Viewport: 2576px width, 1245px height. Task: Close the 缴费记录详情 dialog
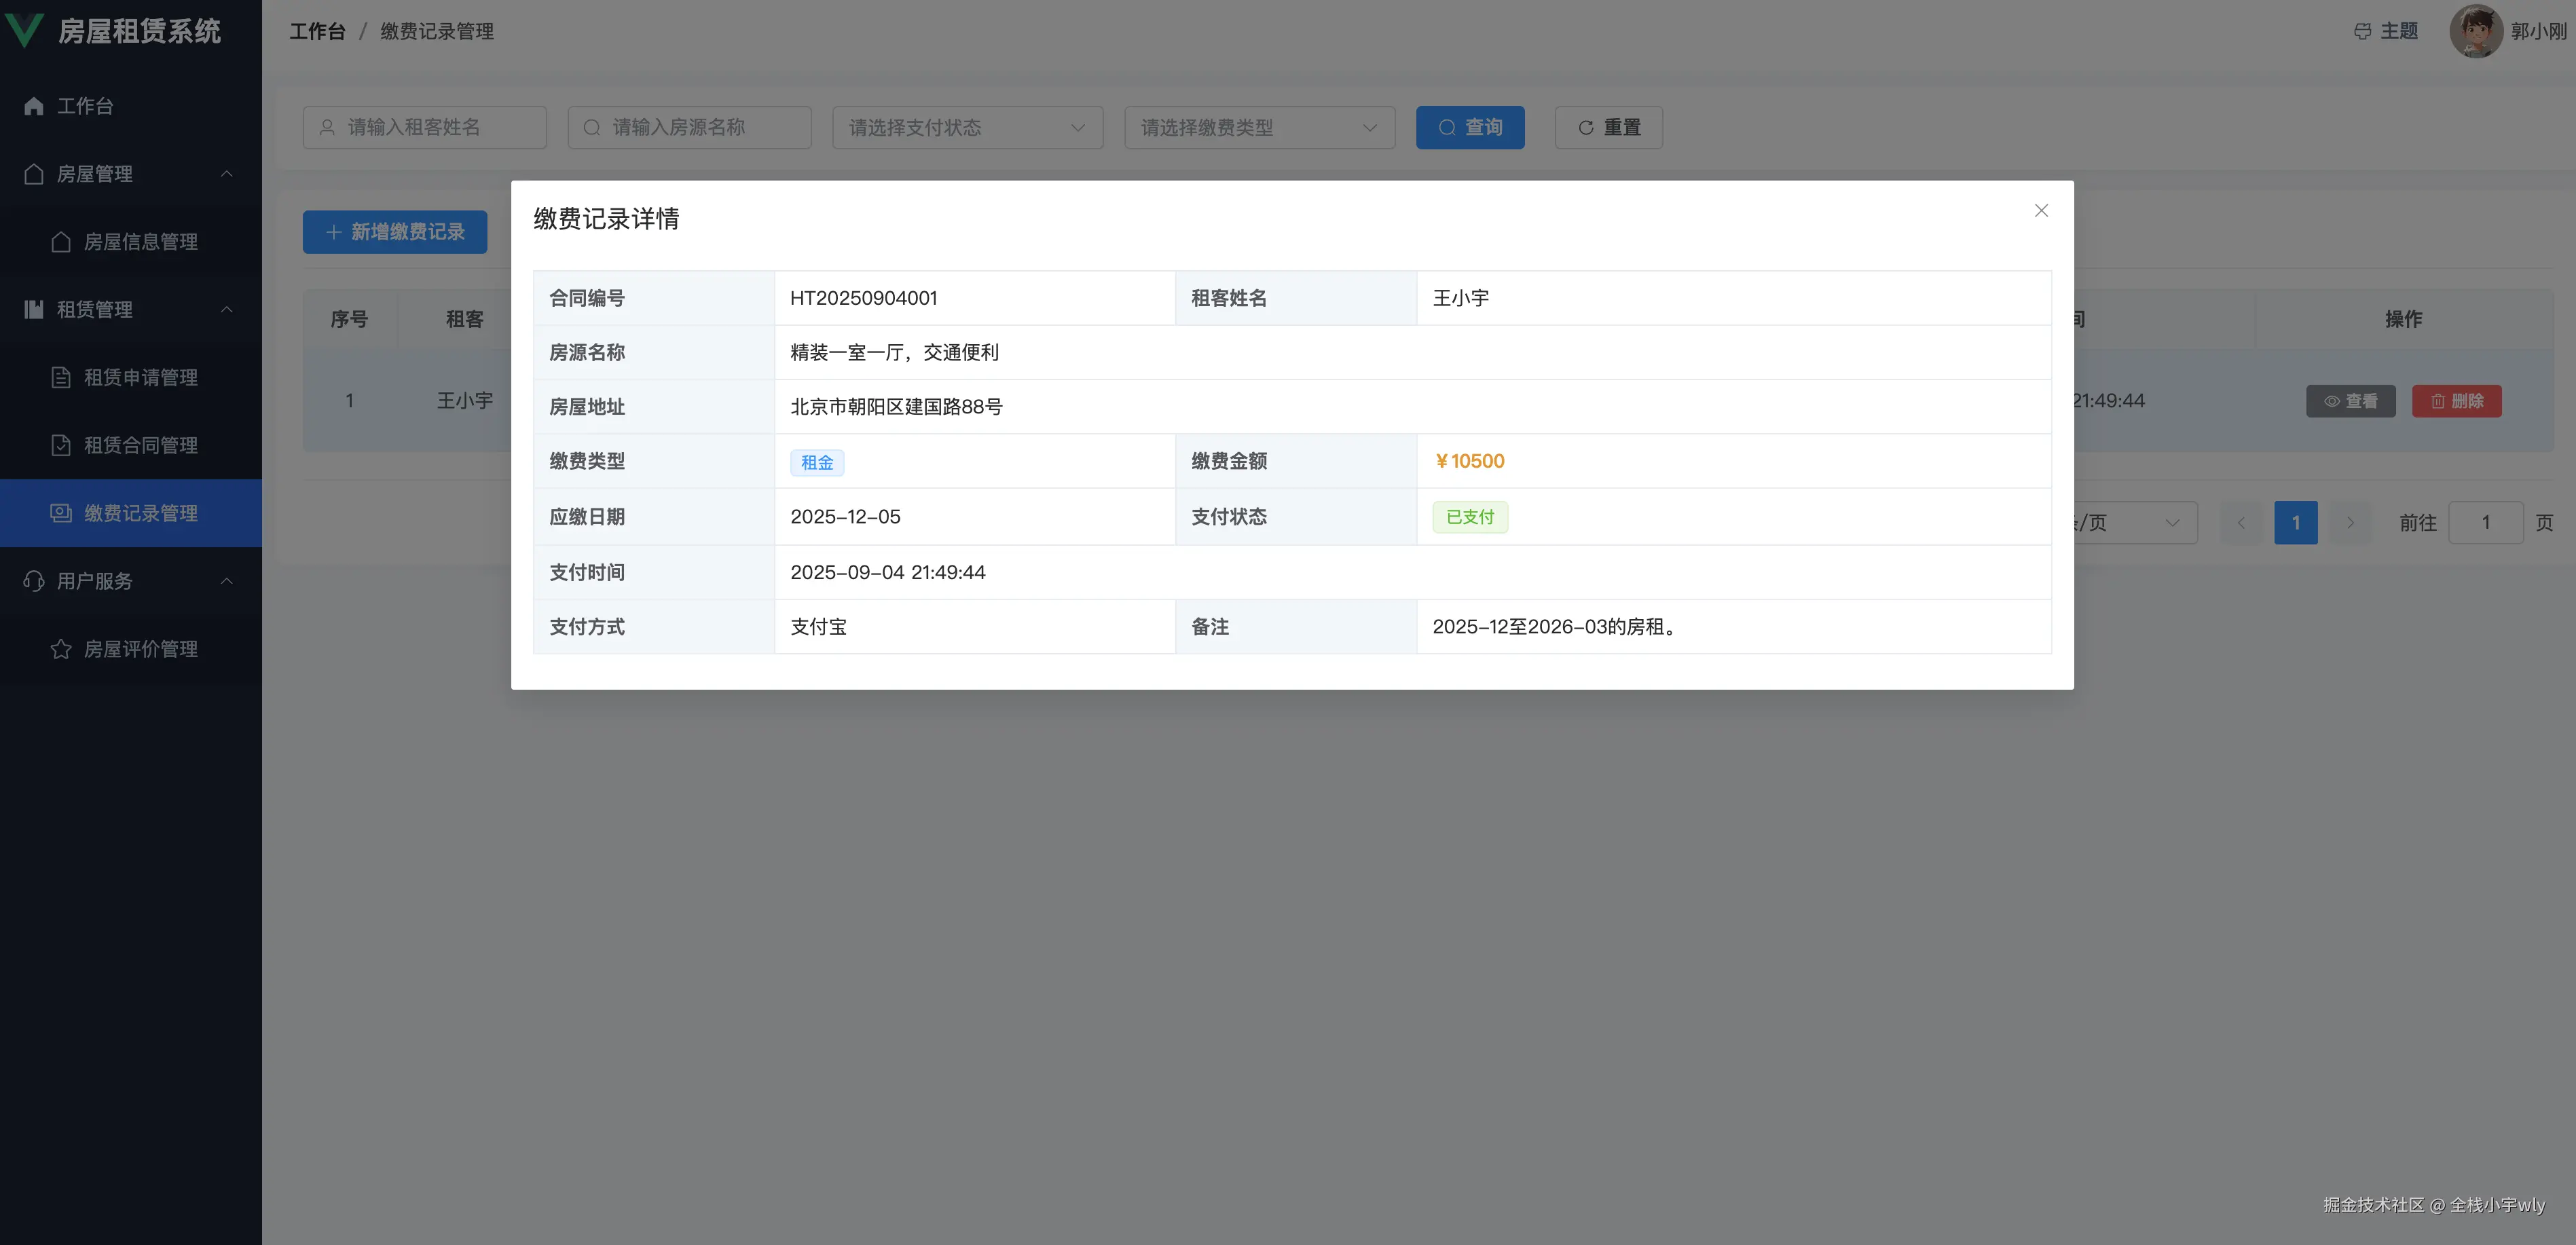click(x=2041, y=210)
